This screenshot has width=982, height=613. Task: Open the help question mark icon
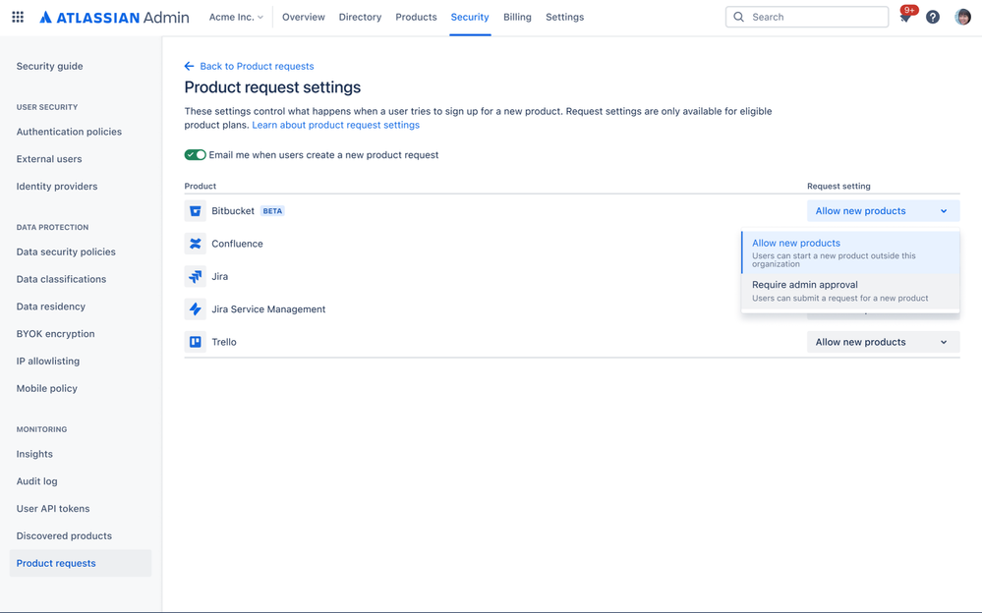pos(933,17)
